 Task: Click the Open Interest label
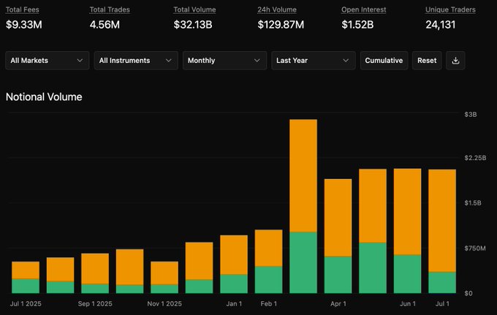click(x=363, y=10)
